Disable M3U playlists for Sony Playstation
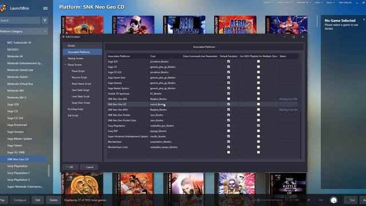The width and height of the screenshot is (366, 206). [258, 126]
